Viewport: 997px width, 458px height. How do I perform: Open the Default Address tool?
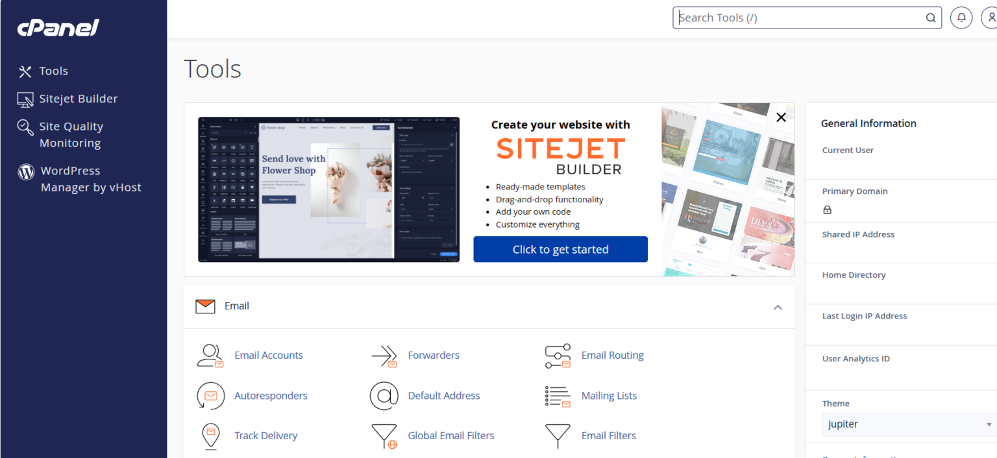coord(384,396)
